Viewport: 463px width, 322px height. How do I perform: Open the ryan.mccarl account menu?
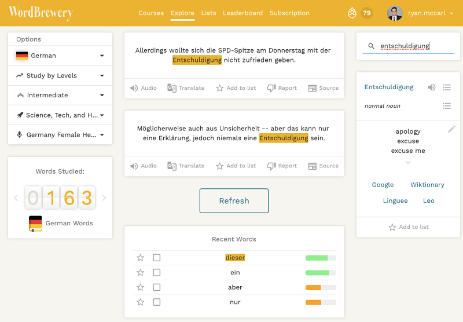click(430, 13)
